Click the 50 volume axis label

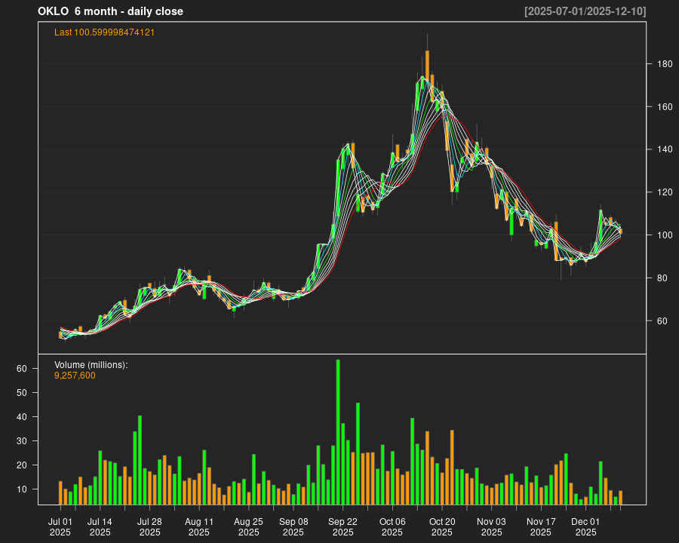pos(22,393)
